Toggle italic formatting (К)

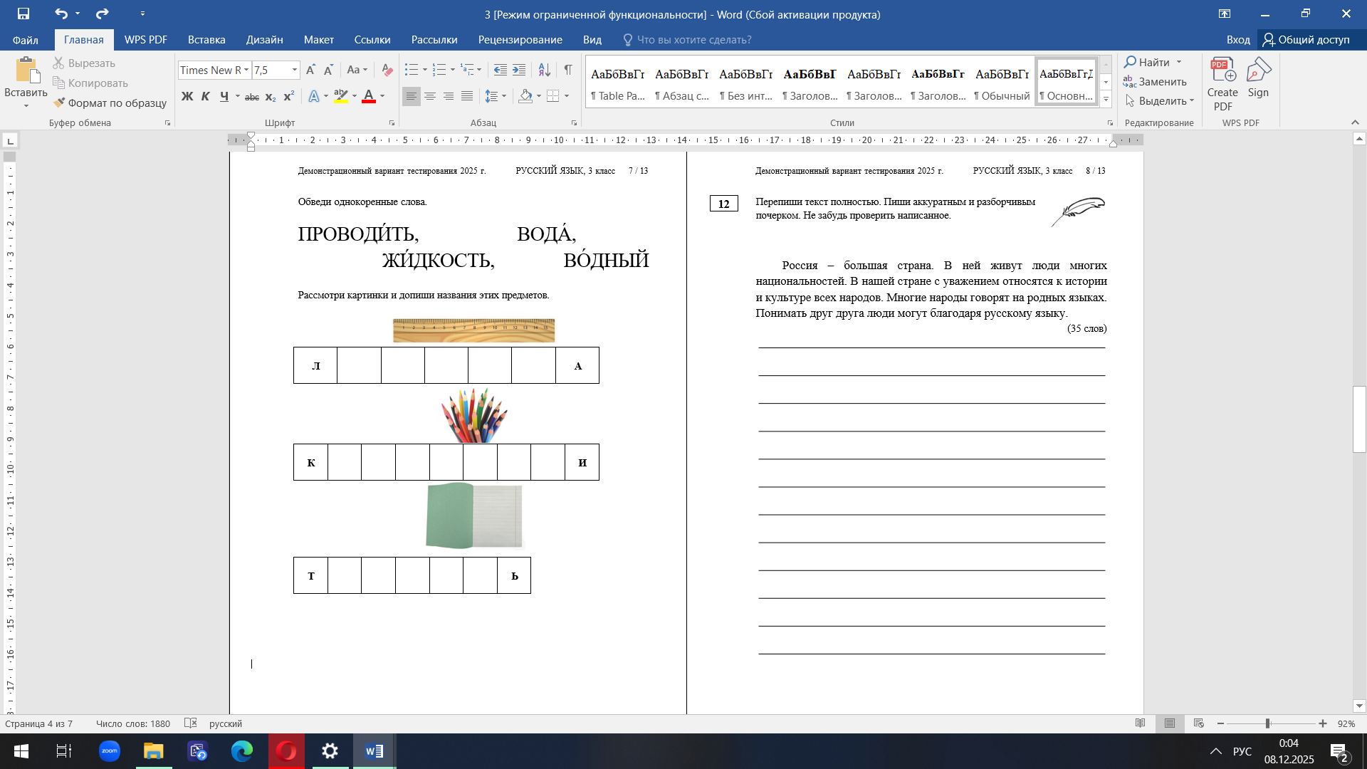point(206,96)
